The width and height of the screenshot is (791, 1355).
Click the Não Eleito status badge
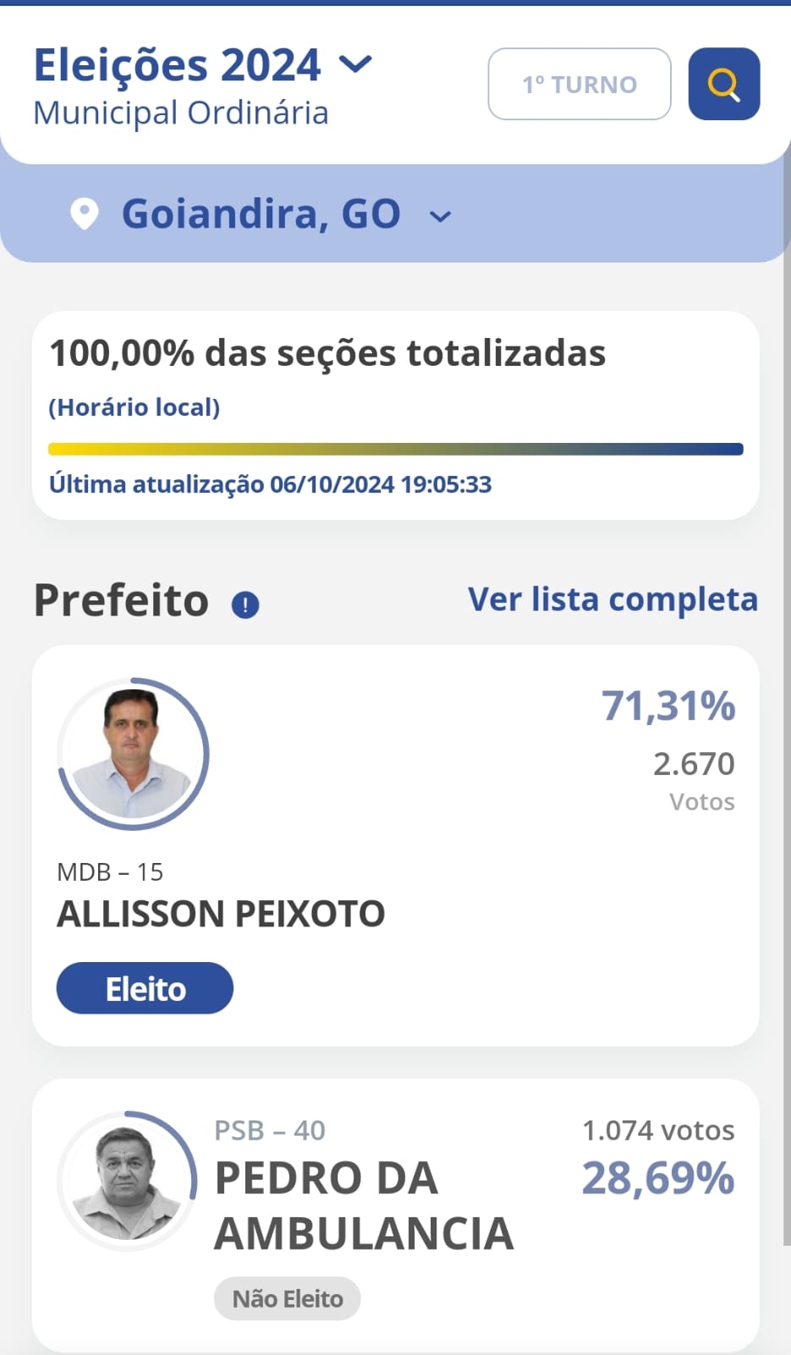point(288,1298)
